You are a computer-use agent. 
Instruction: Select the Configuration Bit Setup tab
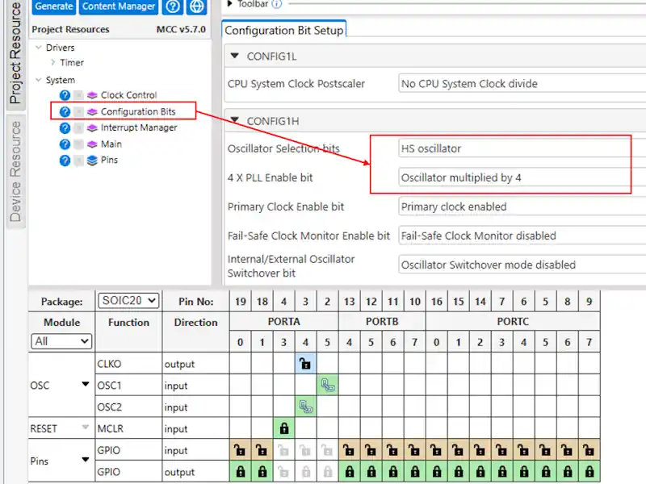tap(284, 30)
